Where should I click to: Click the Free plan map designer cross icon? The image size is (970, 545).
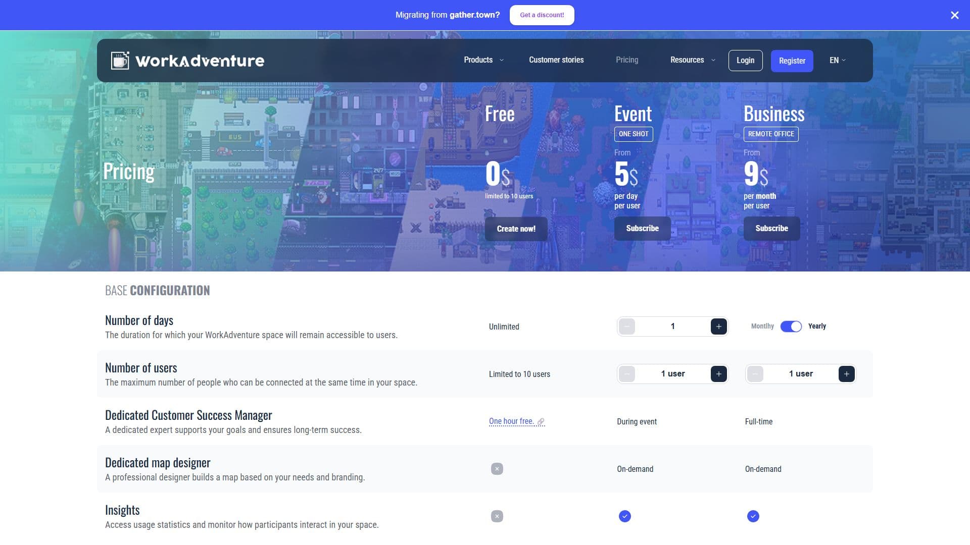(x=497, y=469)
